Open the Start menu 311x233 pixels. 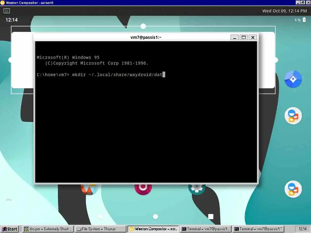click(x=10, y=229)
